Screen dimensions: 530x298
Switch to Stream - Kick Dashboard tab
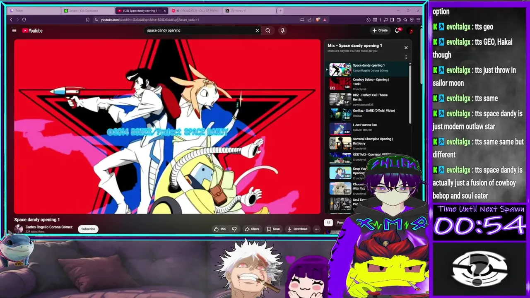click(87, 11)
